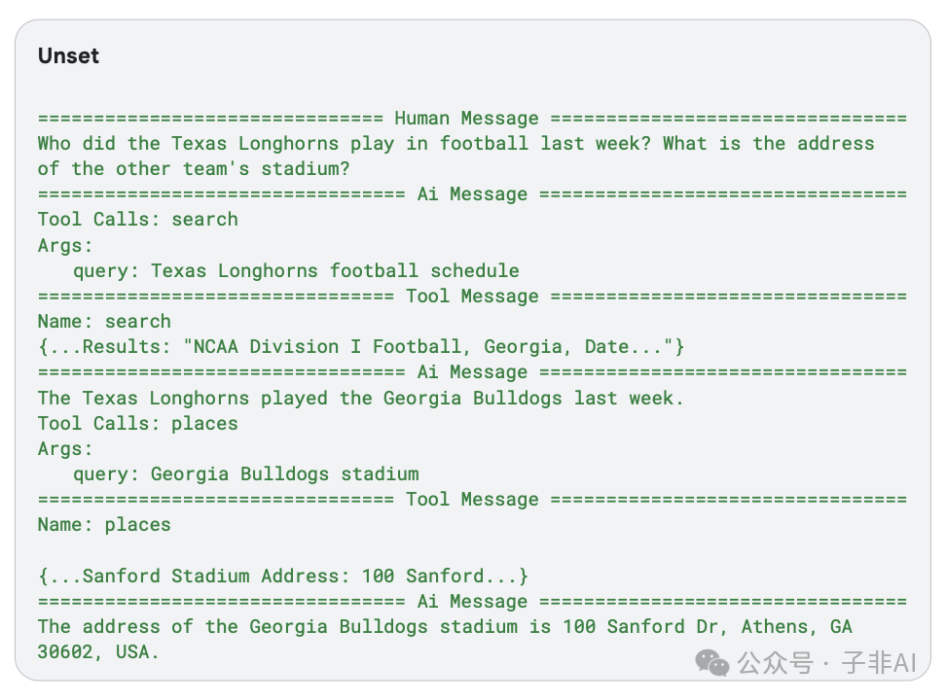Image resolution: width=946 pixels, height=700 pixels.
Task: Click the question line about Texas Longhorns
Action: pos(455,144)
